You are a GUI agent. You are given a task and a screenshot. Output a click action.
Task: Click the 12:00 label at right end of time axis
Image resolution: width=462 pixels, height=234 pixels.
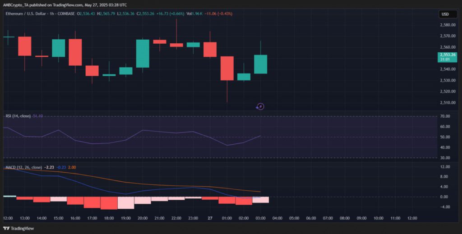[412, 218]
